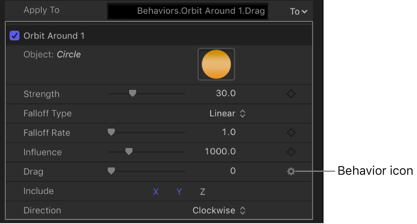Click the Drag value field
The width and height of the screenshot is (417, 224).
point(232,171)
